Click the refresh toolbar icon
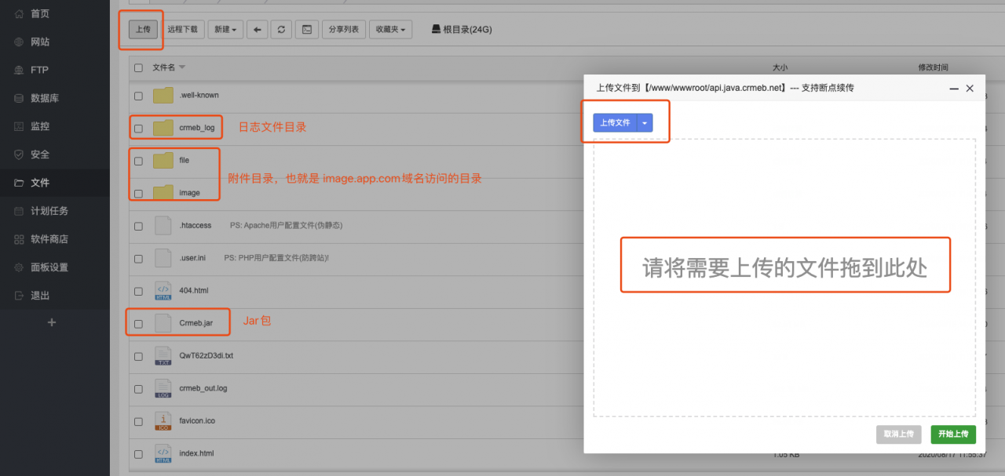 point(282,29)
